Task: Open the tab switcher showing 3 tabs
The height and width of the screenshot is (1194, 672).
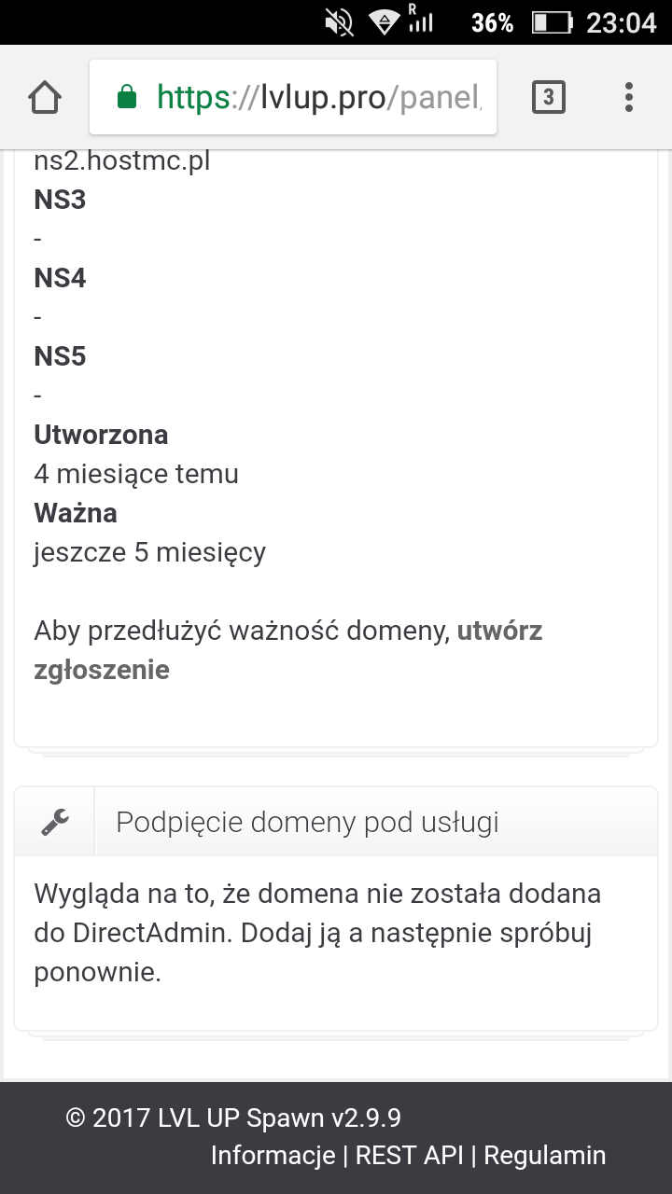Action: [548, 97]
